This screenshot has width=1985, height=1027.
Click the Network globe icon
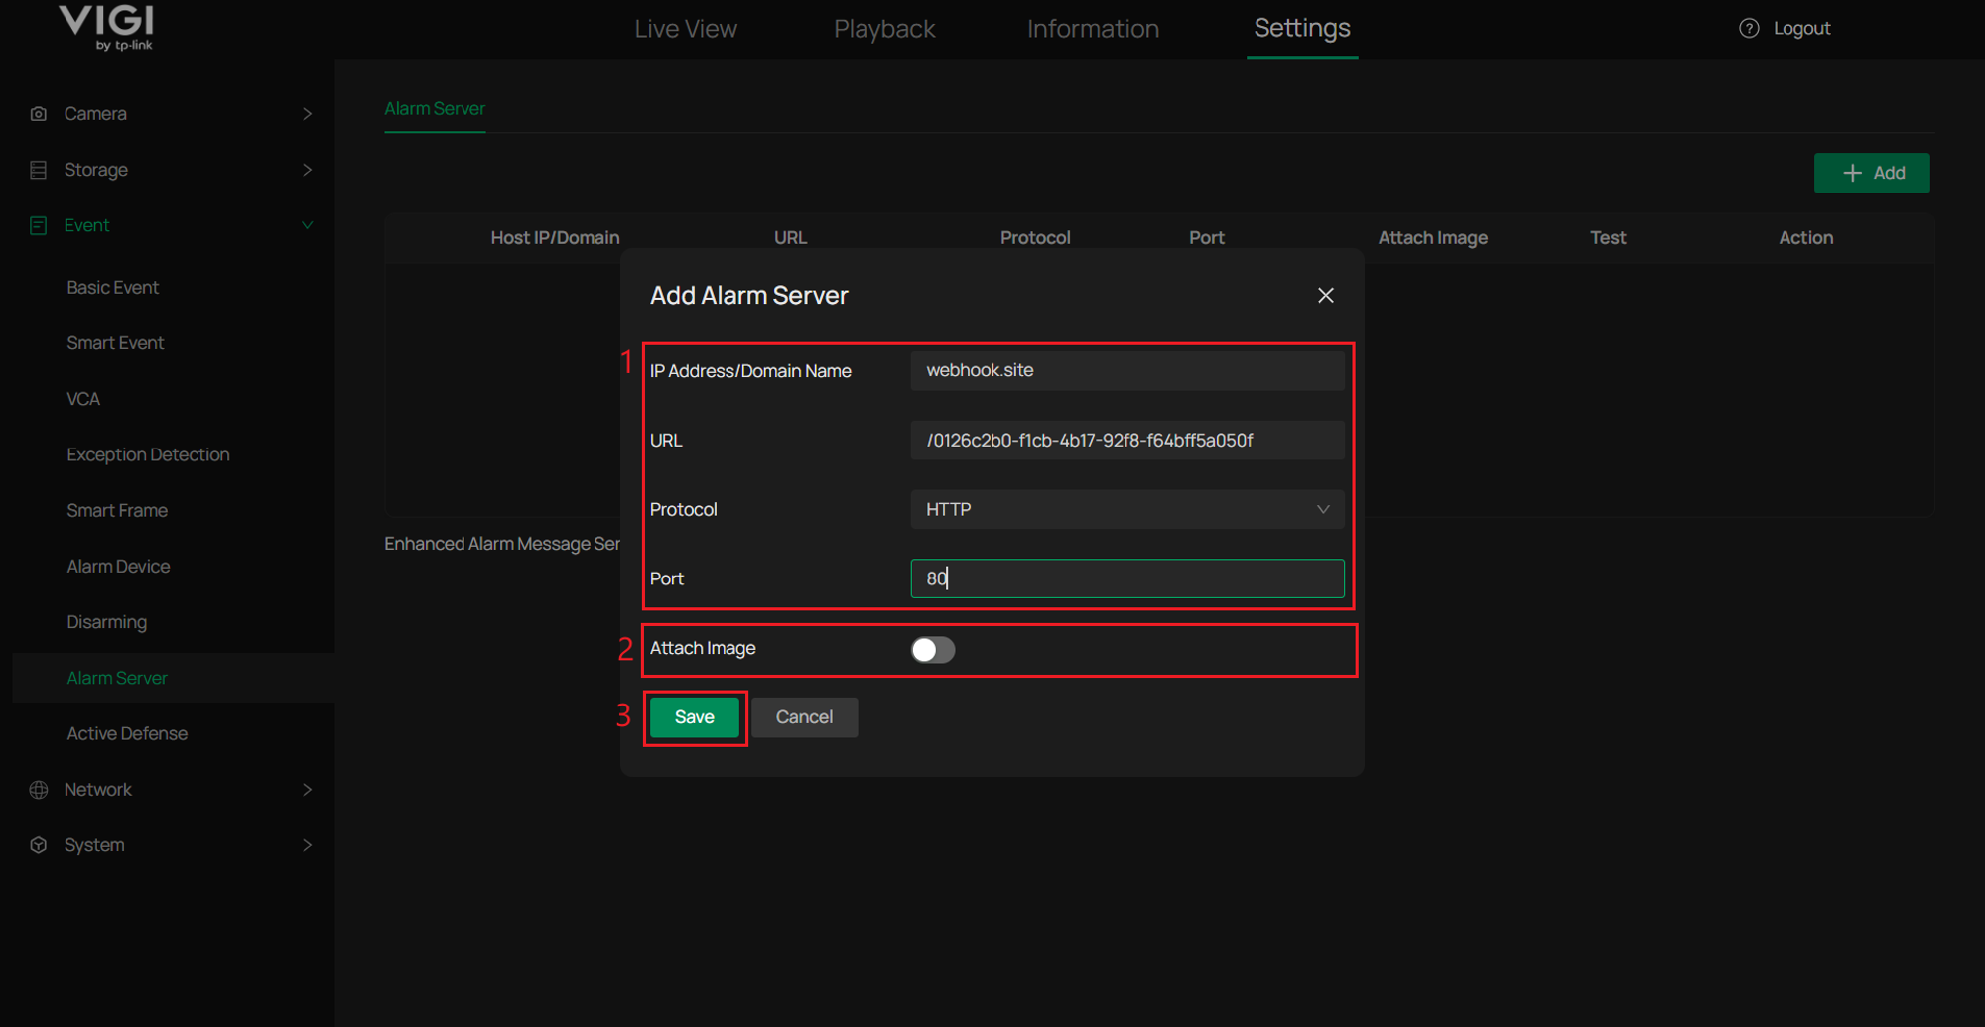pyautogui.click(x=39, y=790)
